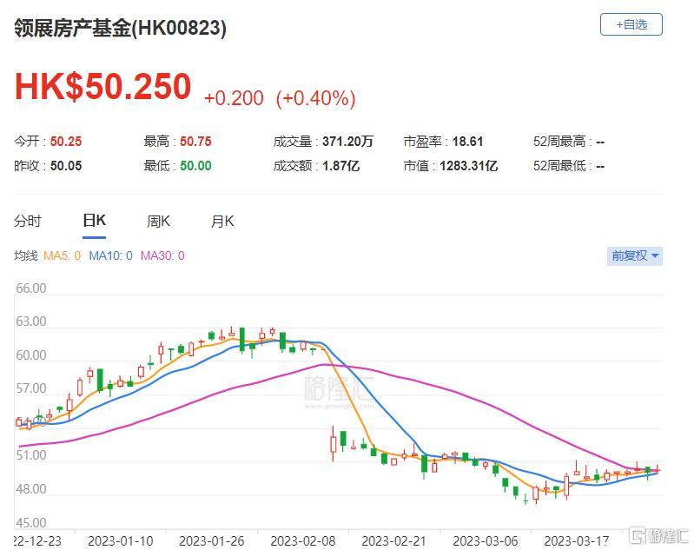Open the 周K weekly chart tab
This screenshot has height=550, width=694.
tap(158, 221)
